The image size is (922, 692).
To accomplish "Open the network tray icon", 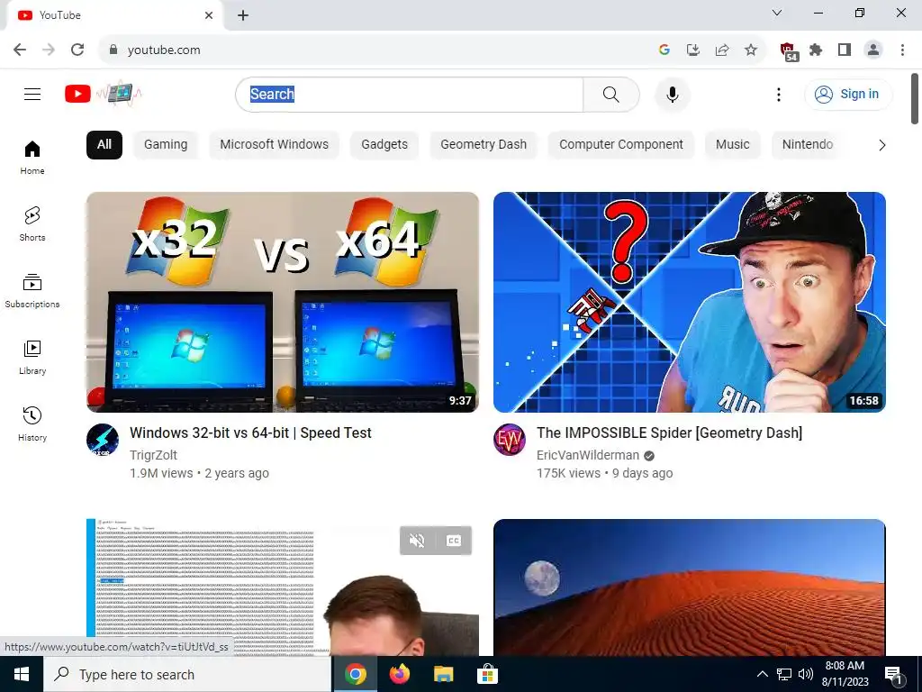I will coord(784,674).
